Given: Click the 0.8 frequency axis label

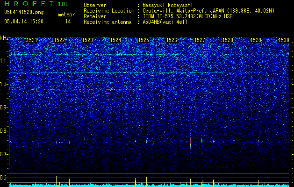Looking at the screenshot, I should (x=4, y=131).
